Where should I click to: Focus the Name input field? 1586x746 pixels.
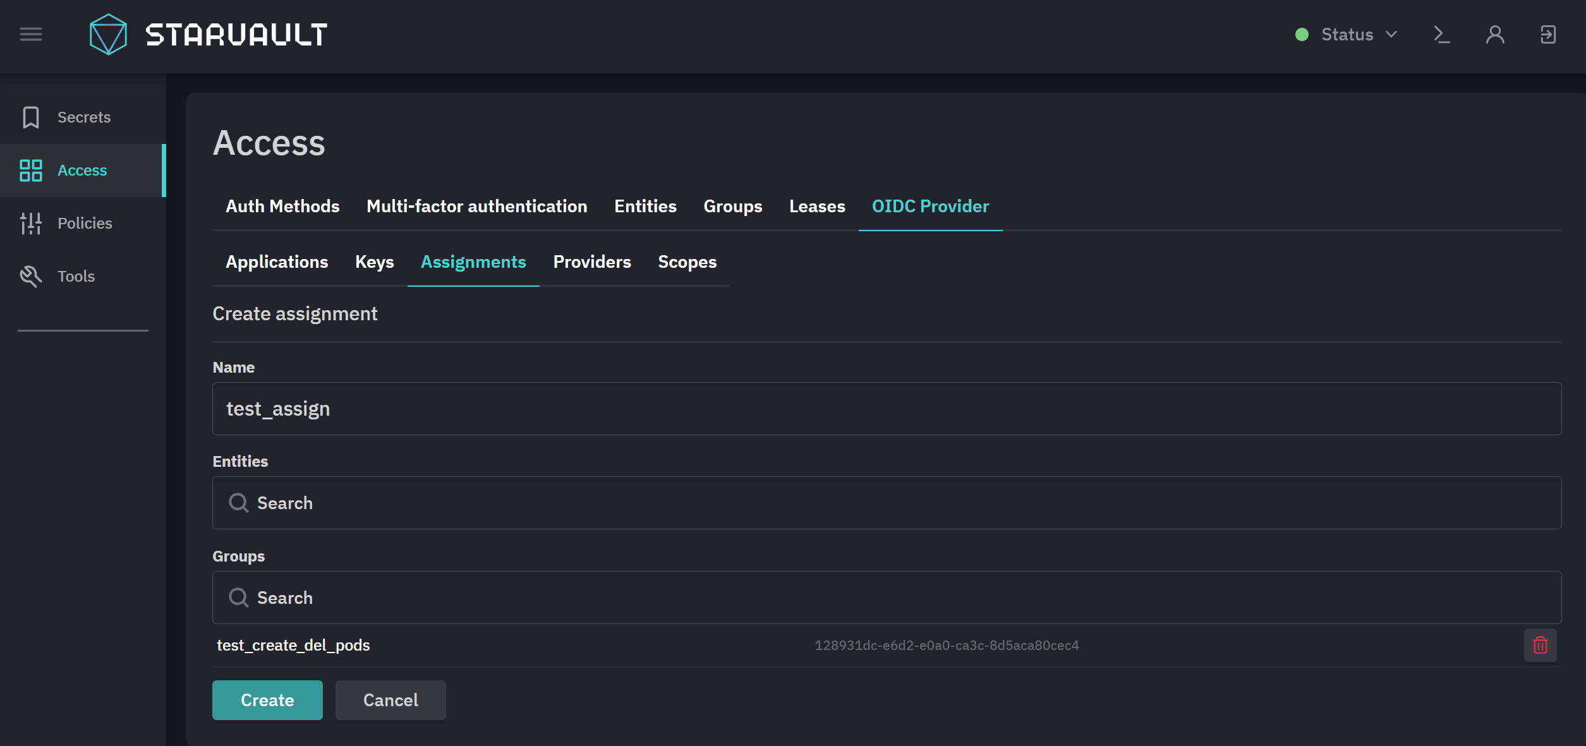pyautogui.click(x=887, y=409)
